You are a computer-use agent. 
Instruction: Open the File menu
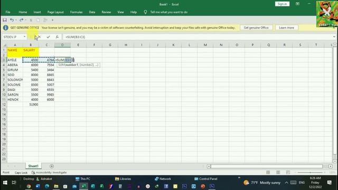click(x=8, y=12)
